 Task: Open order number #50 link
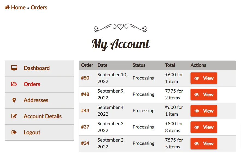(85, 78)
